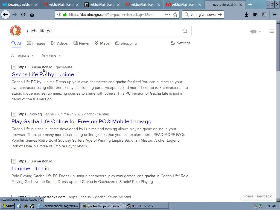Click the green padlock security icon
Image resolution: width=280 pixels, height=210 pixels.
65,15
